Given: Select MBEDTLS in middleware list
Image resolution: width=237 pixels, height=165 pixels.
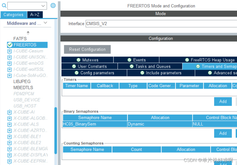Looking at the screenshot, I should (x=23, y=88).
